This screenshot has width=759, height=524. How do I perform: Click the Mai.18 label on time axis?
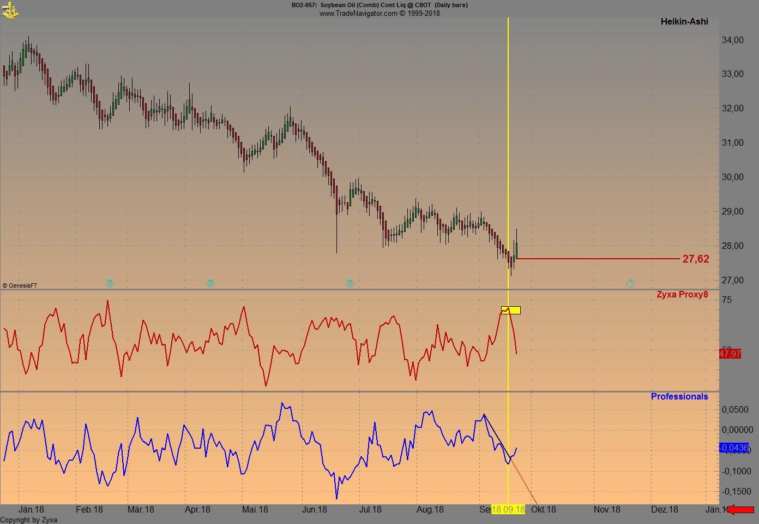coord(255,510)
